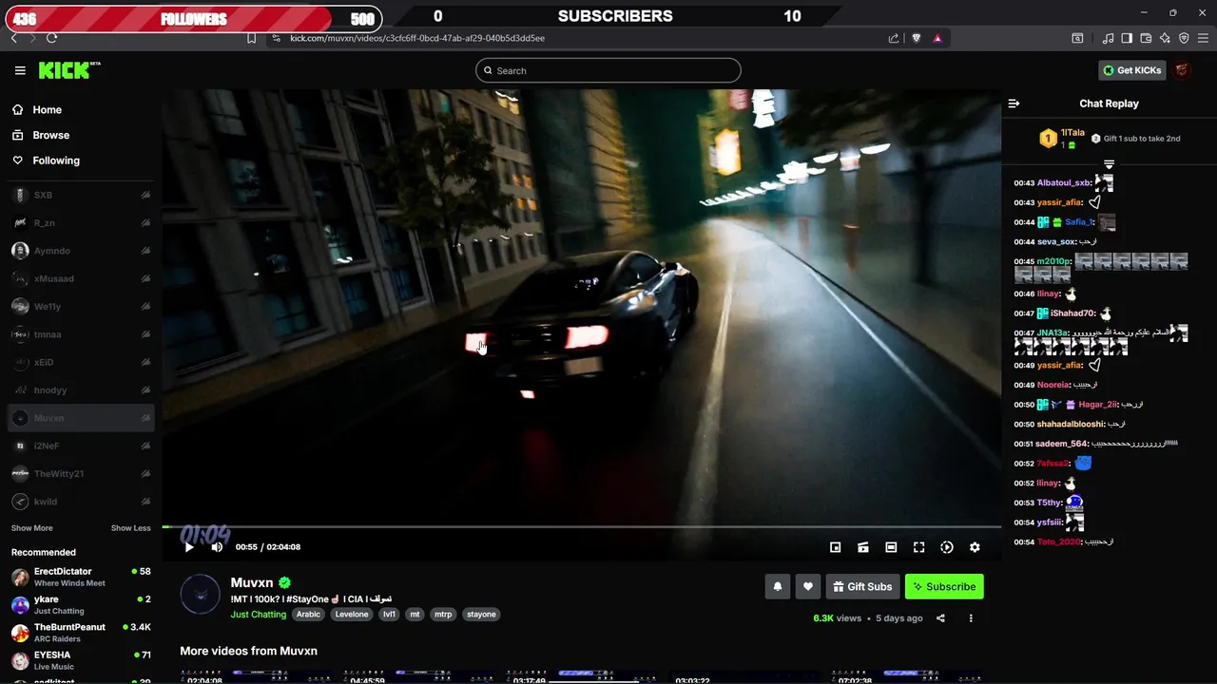Image resolution: width=1217 pixels, height=684 pixels.
Task: Reload the page in browser
Action: pyautogui.click(x=51, y=38)
